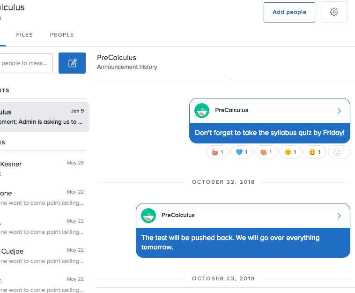Switch to the Files tab
355x293 pixels.
(x=24, y=35)
